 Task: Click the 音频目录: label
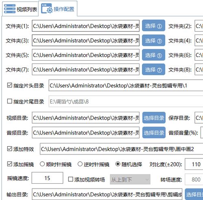click(x=17, y=133)
